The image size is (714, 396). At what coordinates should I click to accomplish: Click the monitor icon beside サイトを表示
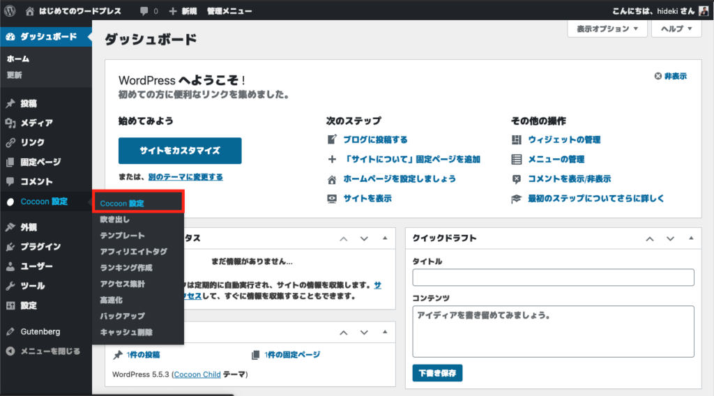click(332, 199)
